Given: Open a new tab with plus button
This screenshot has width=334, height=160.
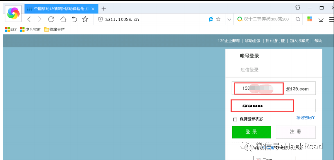Looking at the screenshot, I should coord(103,9).
